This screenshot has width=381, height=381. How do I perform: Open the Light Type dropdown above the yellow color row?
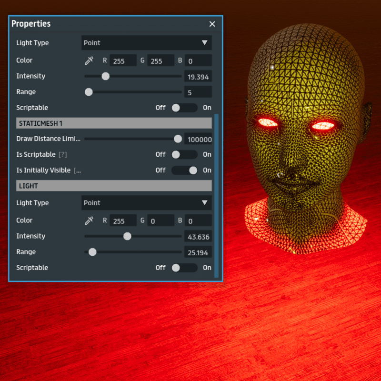coord(146,43)
